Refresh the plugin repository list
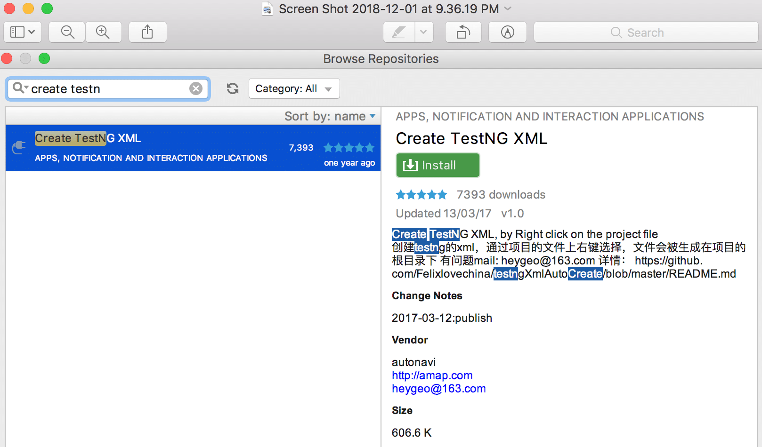Screen dimensions: 762x447 [232, 88]
